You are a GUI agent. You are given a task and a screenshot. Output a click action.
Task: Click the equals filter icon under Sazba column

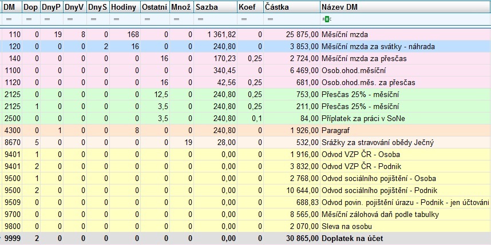[199, 20]
